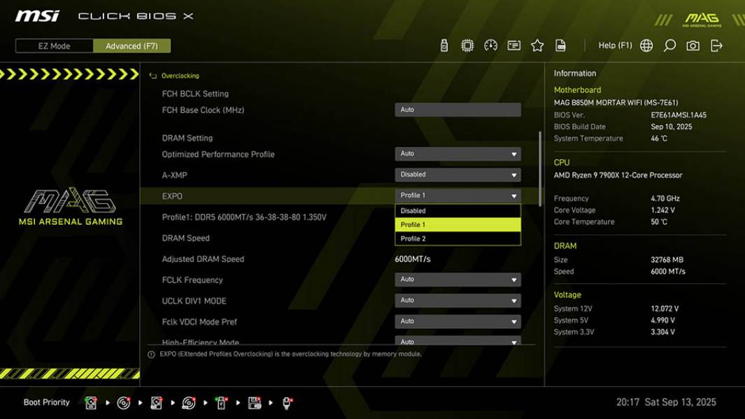Click the Overclocking back arrow link
The height and width of the screenshot is (419, 745).
coord(173,75)
